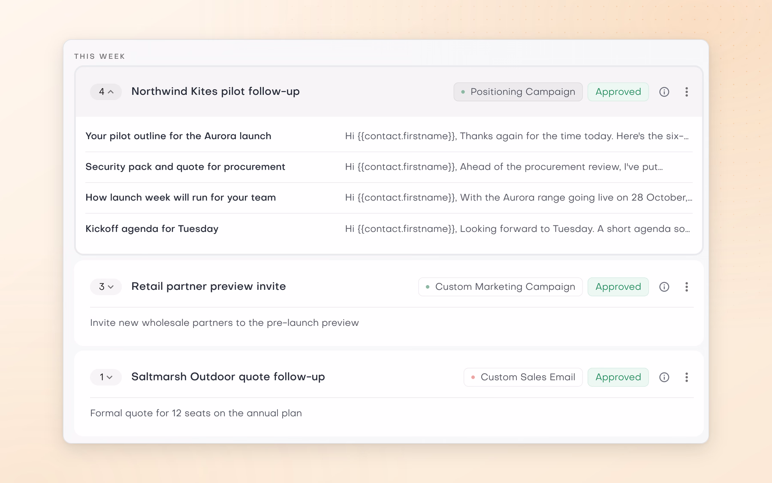
Task: Click Approved status on Northwind Kites row
Action: pyautogui.click(x=618, y=92)
